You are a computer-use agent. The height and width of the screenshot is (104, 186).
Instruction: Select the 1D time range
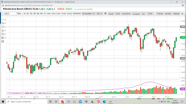pos(25,14)
